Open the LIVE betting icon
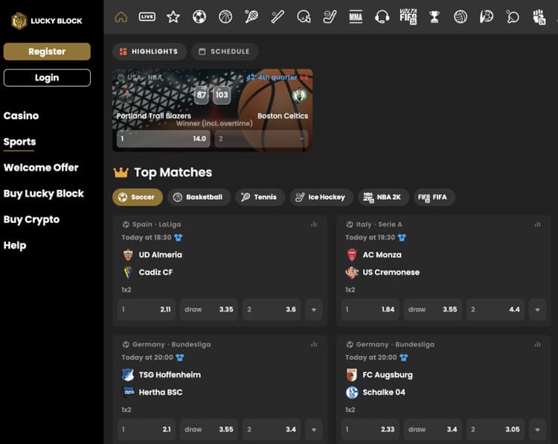Screen dimensions: 558x444 [147, 16]
